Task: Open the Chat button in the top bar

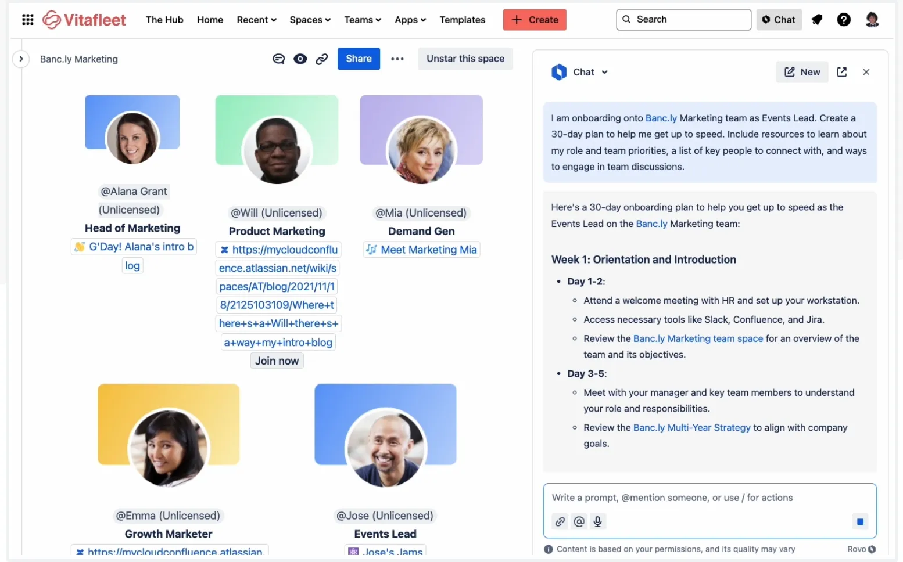Action: 779,20
